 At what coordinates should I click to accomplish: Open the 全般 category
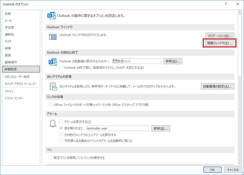point(21,14)
